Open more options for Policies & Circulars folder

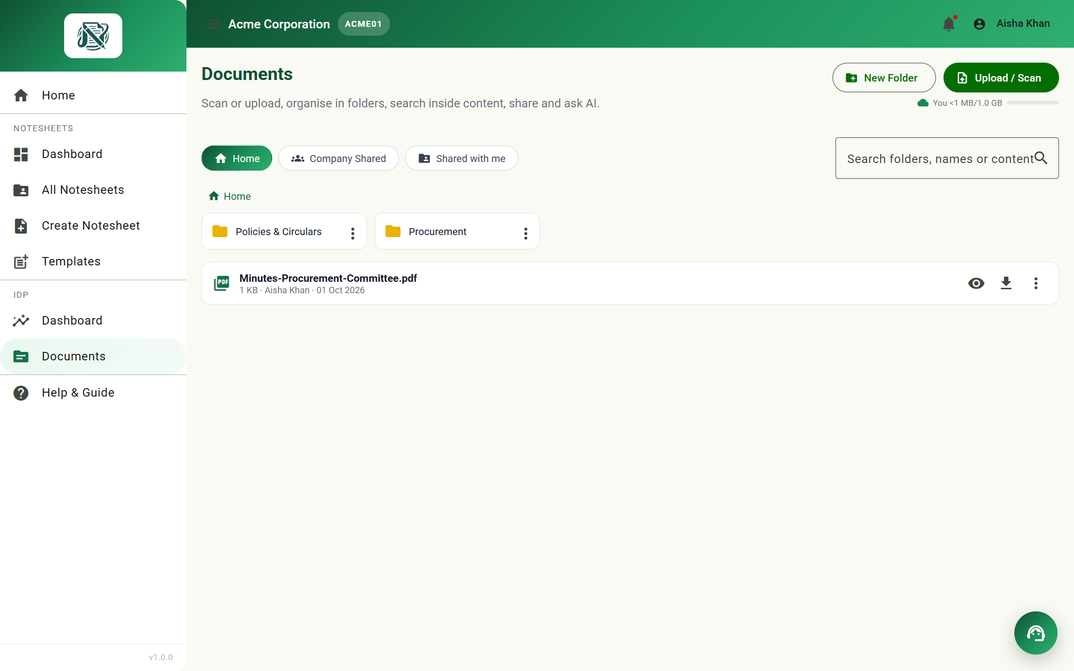coord(353,233)
